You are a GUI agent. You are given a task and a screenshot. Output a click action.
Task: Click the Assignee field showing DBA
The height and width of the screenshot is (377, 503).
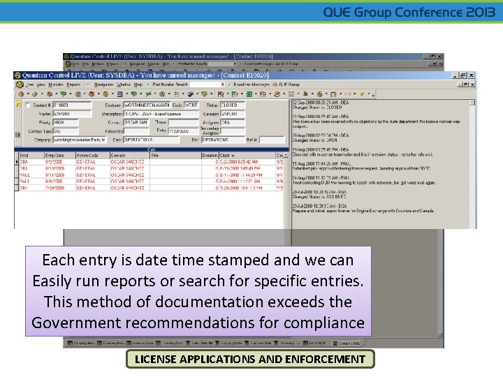point(233,122)
